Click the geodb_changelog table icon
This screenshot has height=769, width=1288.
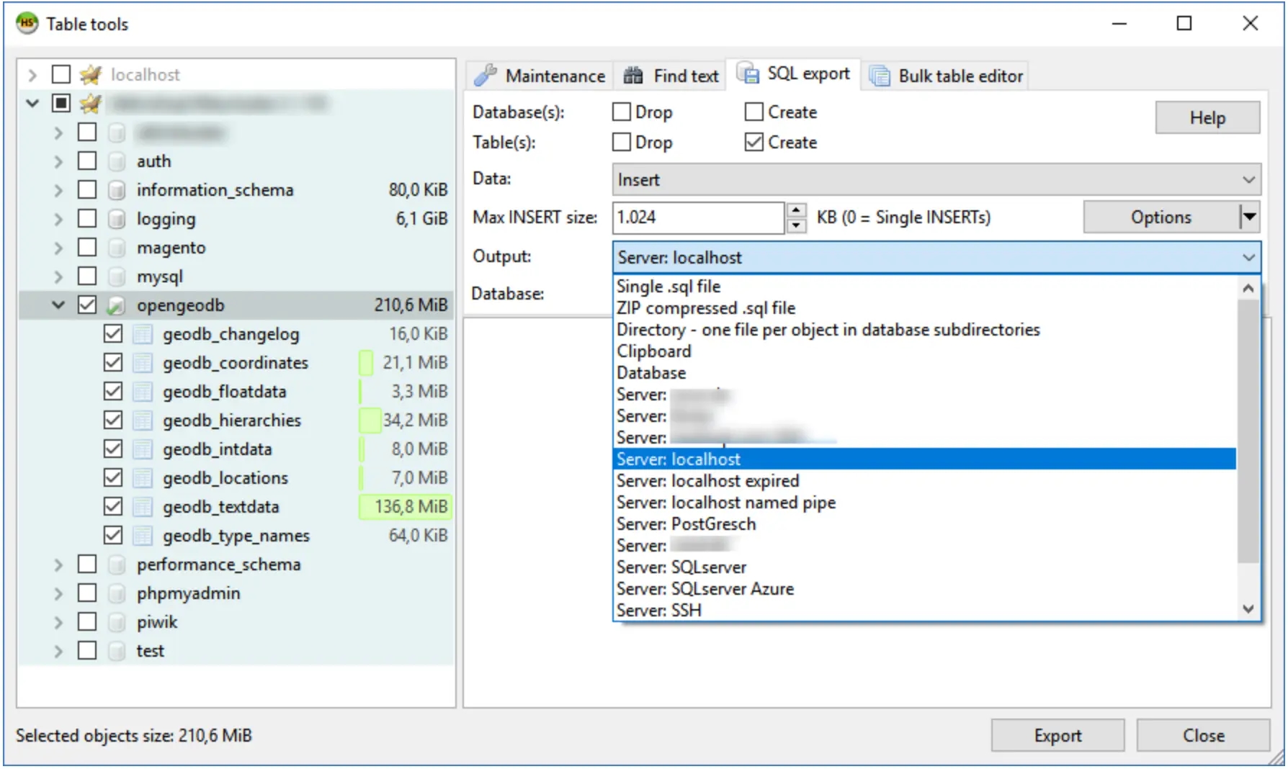click(143, 334)
